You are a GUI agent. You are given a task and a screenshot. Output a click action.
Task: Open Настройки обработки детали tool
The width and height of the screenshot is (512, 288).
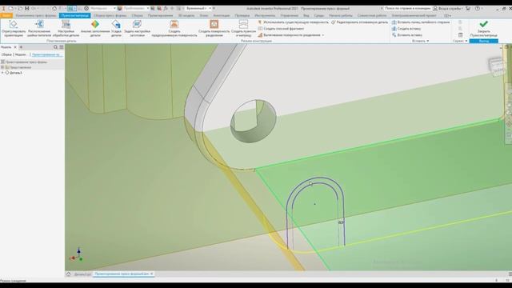click(x=66, y=28)
